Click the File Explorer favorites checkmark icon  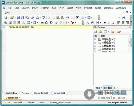[x=113, y=32]
